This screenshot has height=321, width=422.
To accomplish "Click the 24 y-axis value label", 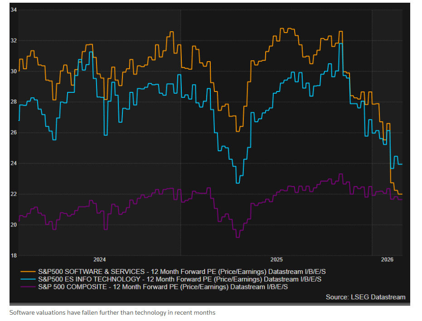I will 14,163.
